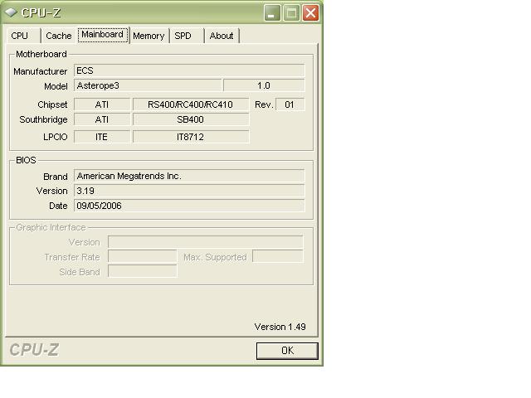531x398 pixels.
Task: Click the Transfer Rate field
Action: 142,256
